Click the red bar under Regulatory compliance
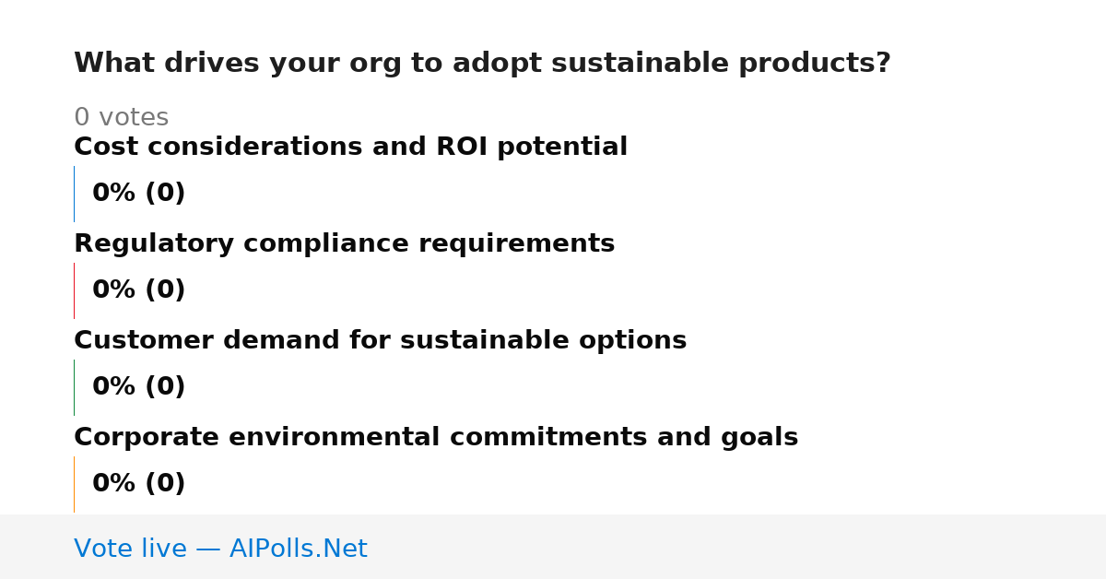1106x579 pixels. 74,290
